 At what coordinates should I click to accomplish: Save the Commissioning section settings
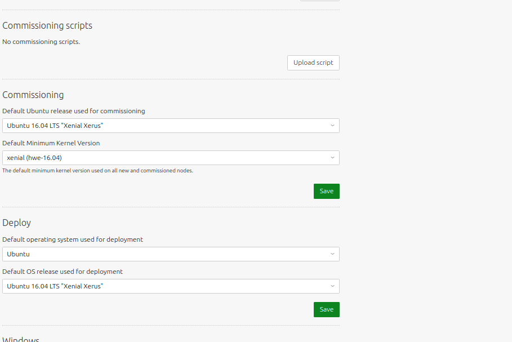pyautogui.click(x=327, y=191)
